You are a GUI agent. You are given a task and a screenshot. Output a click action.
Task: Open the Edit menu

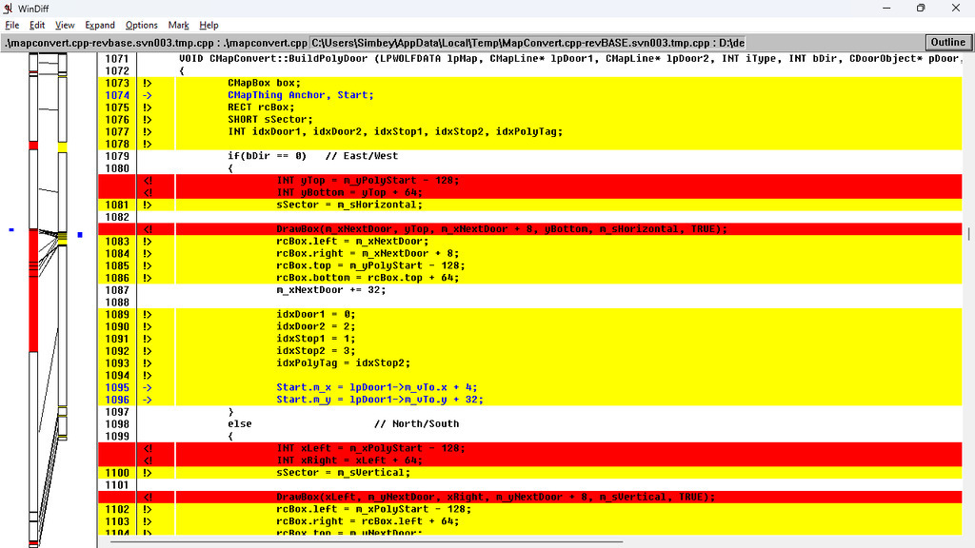coord(37,25)
